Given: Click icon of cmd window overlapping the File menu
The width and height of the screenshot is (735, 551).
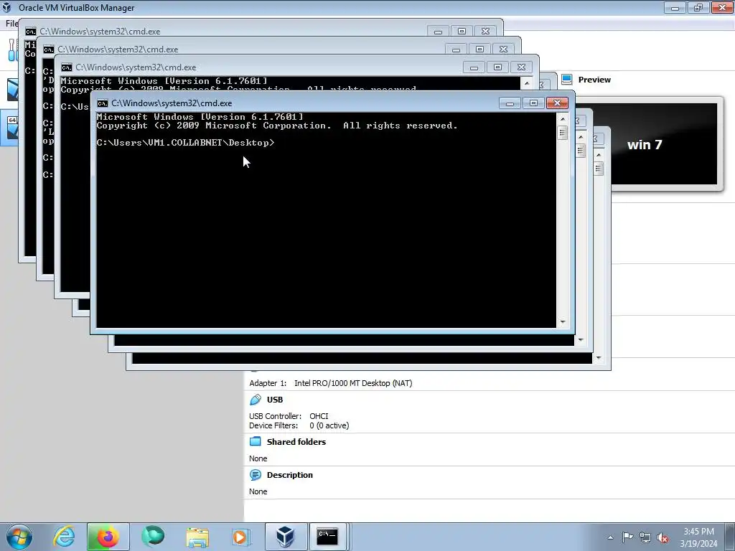Looking at the screenshot, I should coord(30,32).
